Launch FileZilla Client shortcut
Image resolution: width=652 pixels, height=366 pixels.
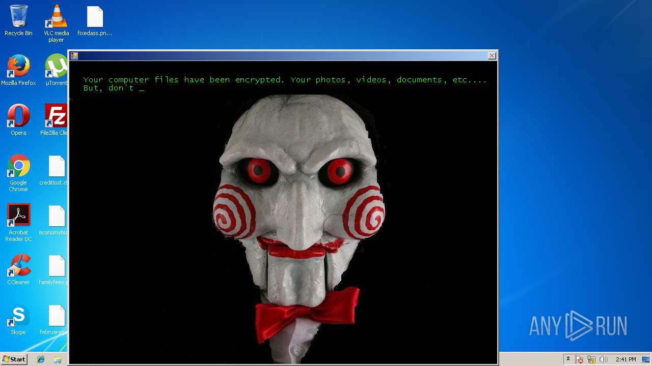(x=55, y=120)
